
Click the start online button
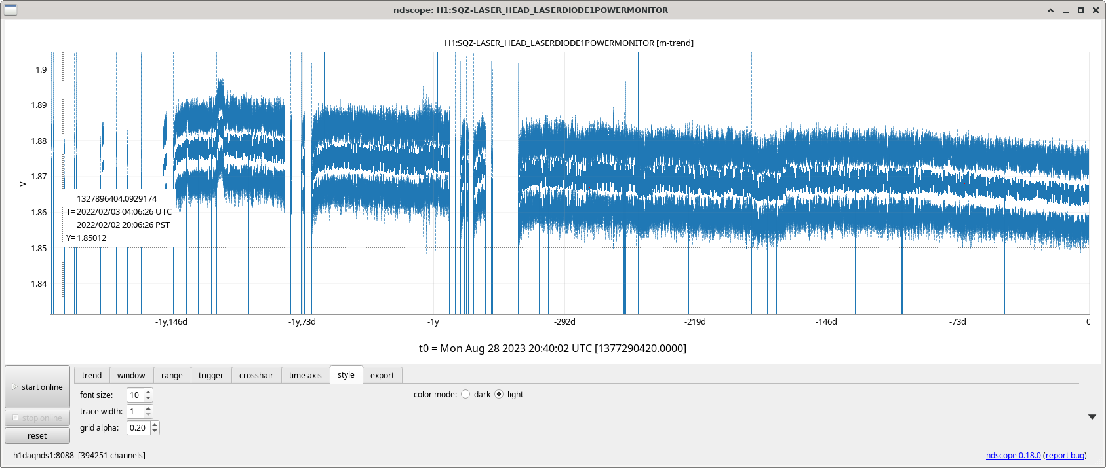[x=37, y=387]
